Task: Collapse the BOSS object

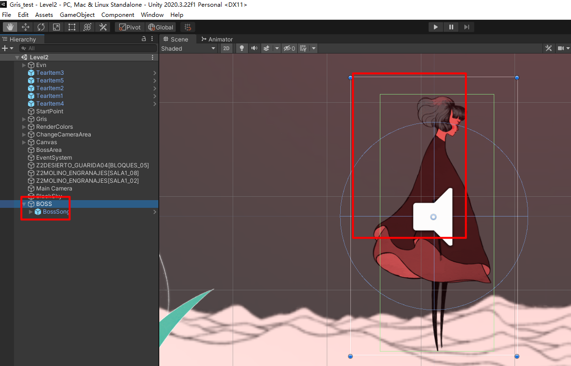Action: (x=24, y=204)
